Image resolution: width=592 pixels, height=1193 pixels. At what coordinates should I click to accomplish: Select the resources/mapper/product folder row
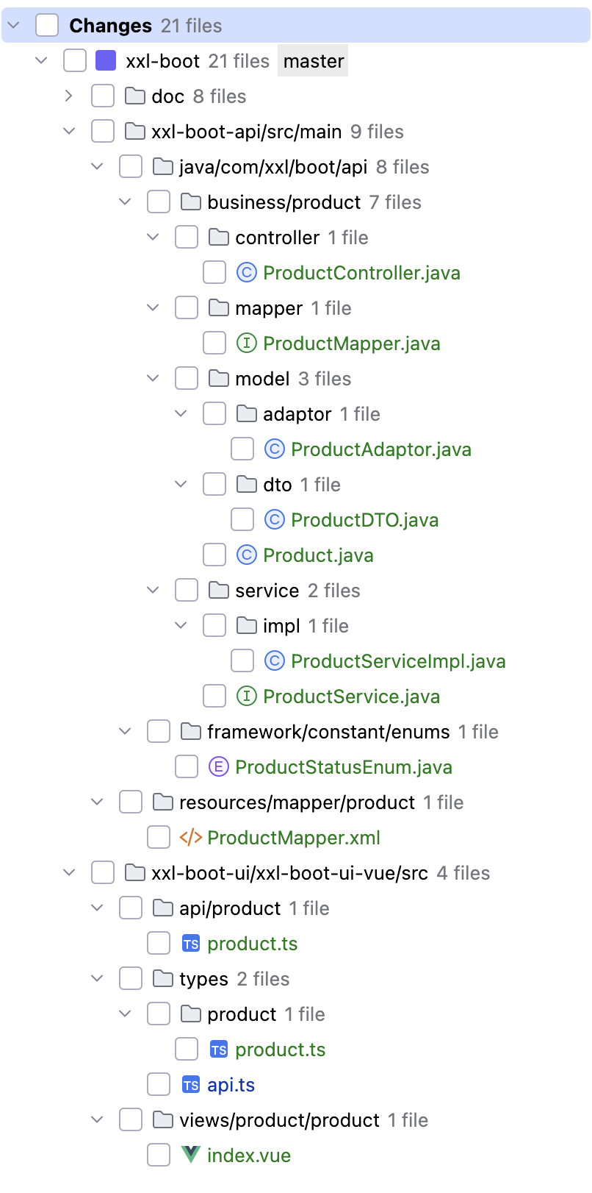pyautogui.click(x=296, y=802)
